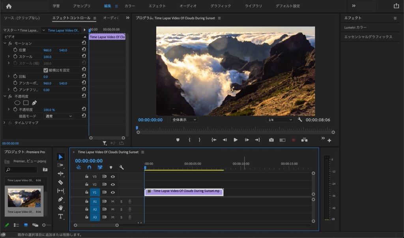
Task: Toggle uniform scale checkbox
Action: (x=46, y=70)
